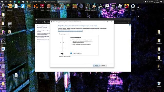Viewport: 164px width, 92px height.
Task: Open Telegram from the taskbar
Action: (15, 2)
